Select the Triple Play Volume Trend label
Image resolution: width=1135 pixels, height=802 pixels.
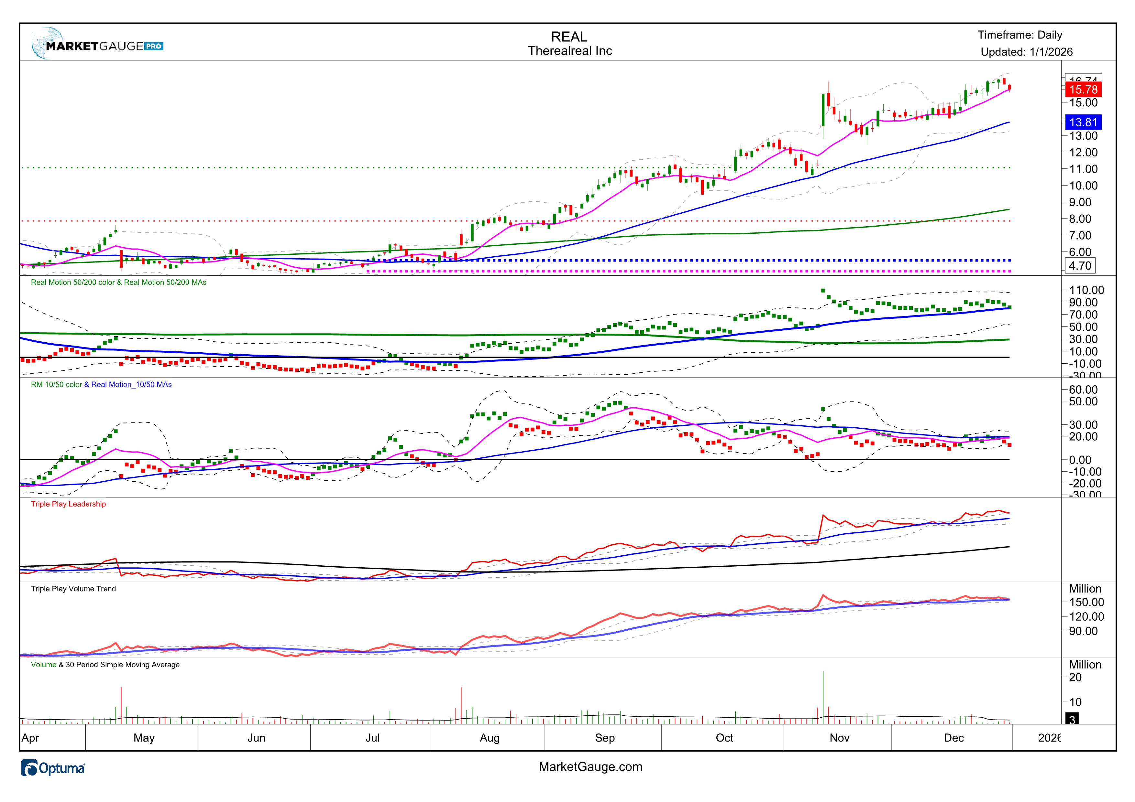click(x=73, y=589)
